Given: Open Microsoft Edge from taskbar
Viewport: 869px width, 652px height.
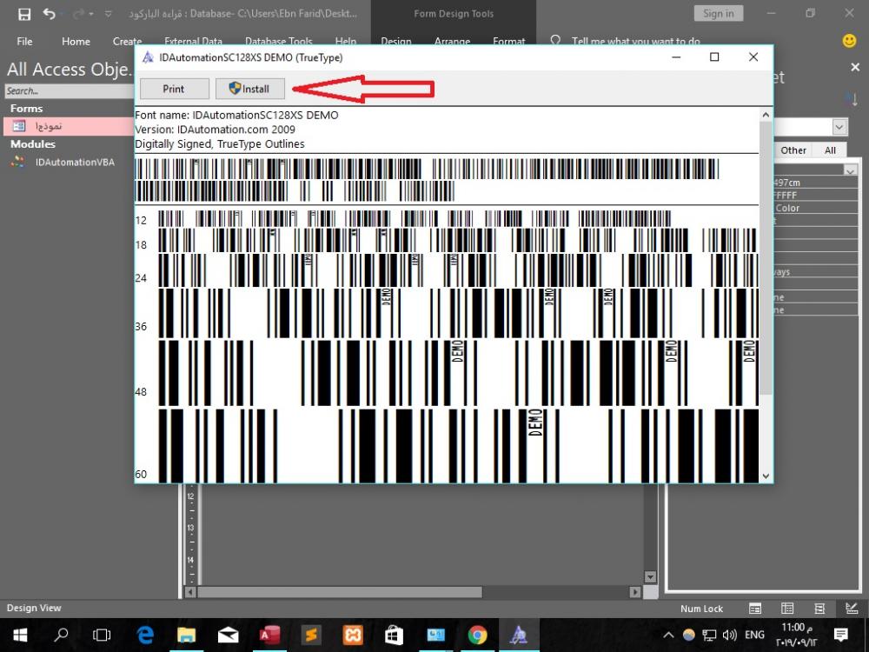Looking at the screenshot, I should click(145, 635).
